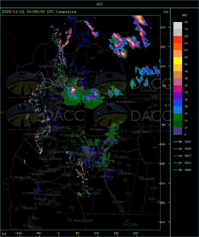Click the -250 tick on the vertical axis
The width and height of the screenshot is (199, 237).
[162, 203]
